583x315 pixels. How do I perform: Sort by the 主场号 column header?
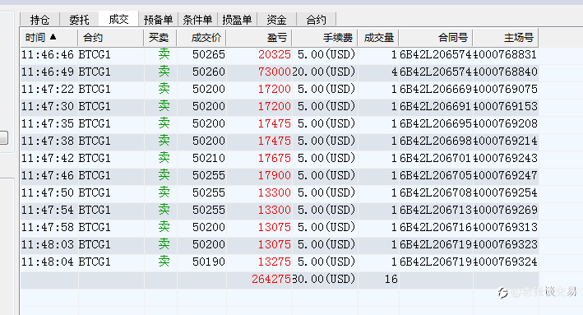506,38
